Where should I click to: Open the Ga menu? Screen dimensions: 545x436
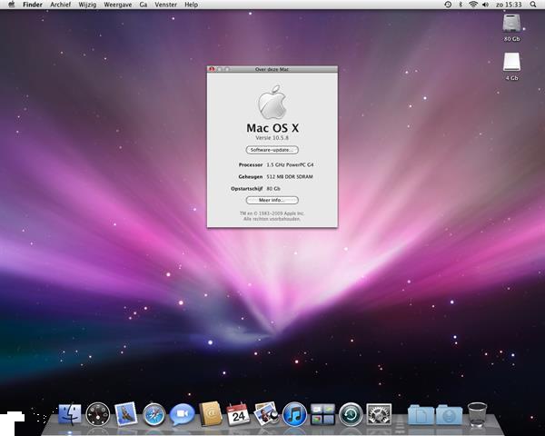[144, 5]
